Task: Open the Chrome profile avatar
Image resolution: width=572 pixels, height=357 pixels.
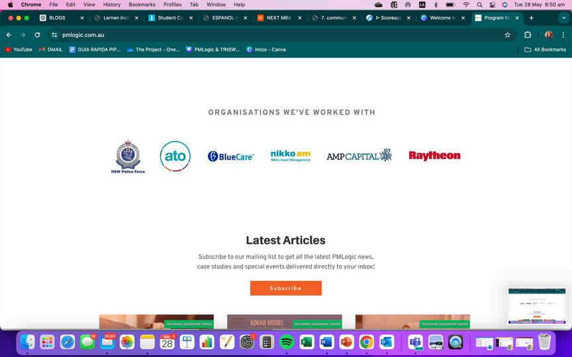Action: pyautogui.click(x=549, y=35)
